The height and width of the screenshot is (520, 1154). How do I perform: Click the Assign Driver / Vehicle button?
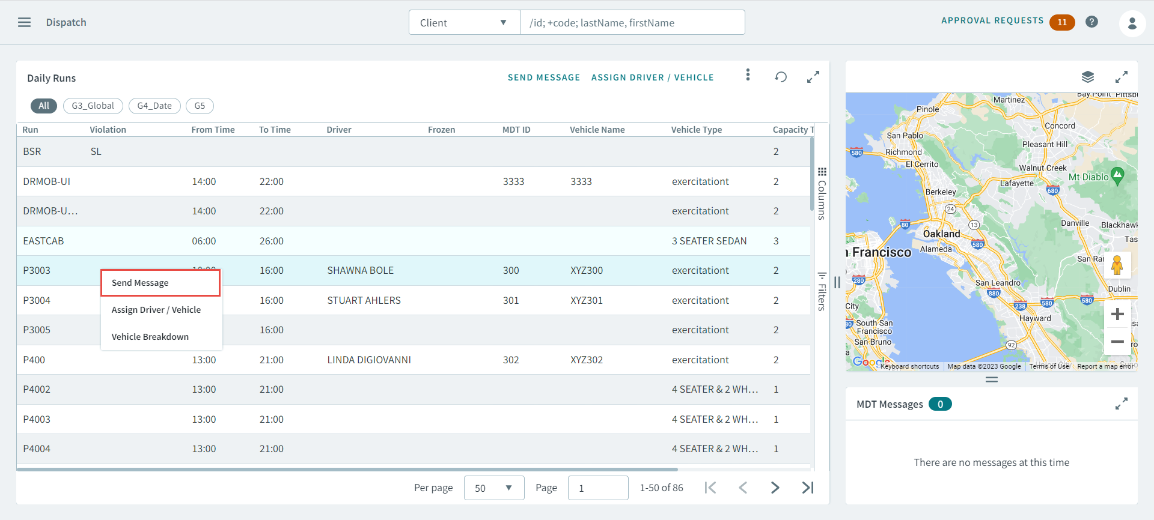(x=652, y=77)
